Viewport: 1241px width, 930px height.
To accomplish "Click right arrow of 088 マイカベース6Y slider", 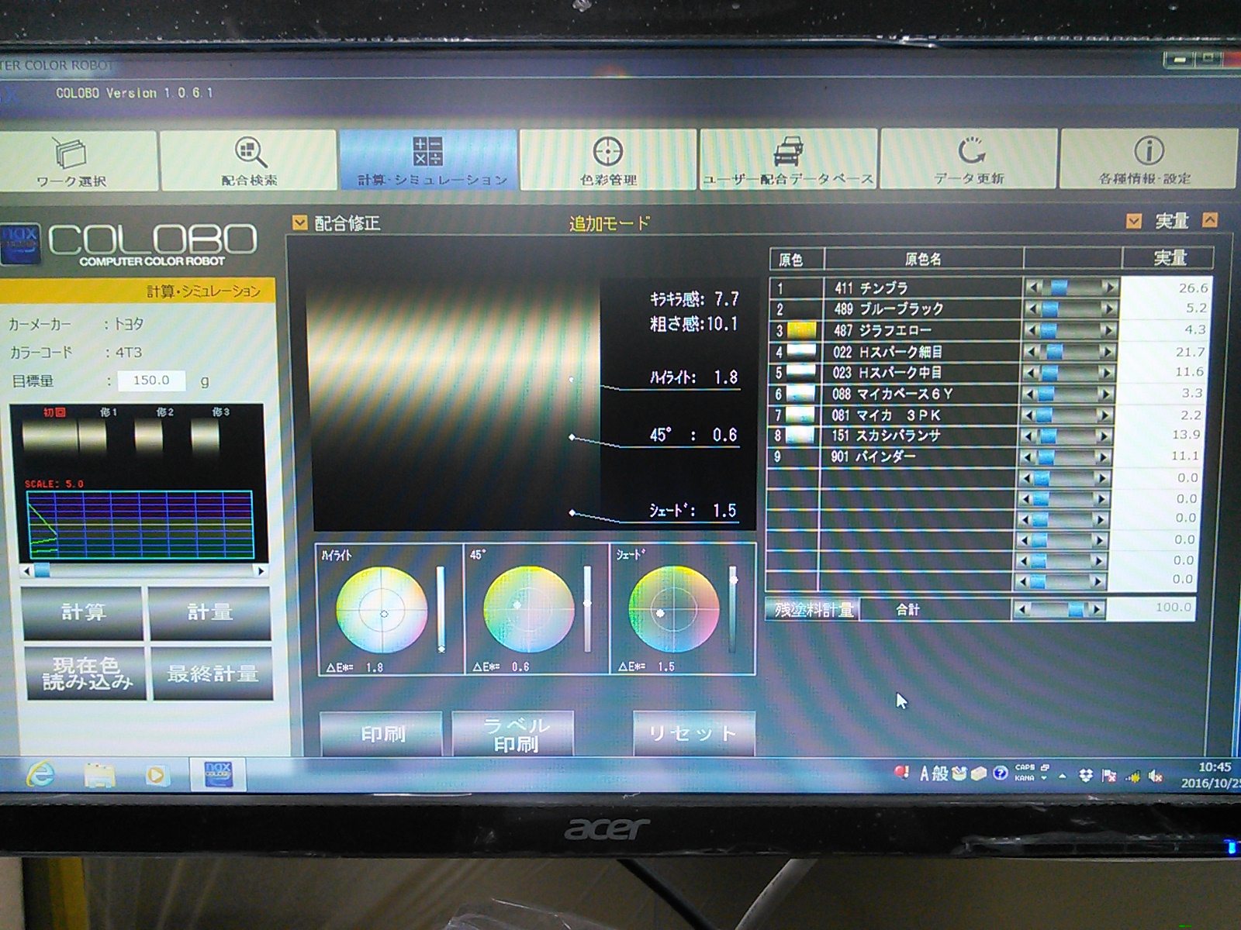I will [1107, 394].
